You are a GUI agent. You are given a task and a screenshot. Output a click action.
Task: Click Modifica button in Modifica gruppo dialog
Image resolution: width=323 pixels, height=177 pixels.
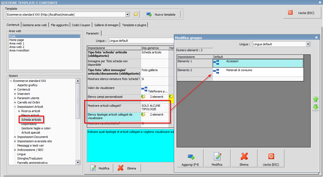[x=217, y=158]
